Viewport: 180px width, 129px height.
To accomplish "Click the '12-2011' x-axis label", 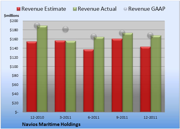I will (x=151, y=117).
